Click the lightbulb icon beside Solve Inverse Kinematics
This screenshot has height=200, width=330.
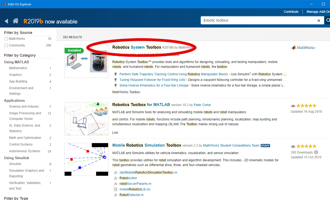point(116,85)
